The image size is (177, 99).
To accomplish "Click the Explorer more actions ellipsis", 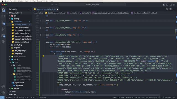I will pyautogui.click(x=29, y=9).
